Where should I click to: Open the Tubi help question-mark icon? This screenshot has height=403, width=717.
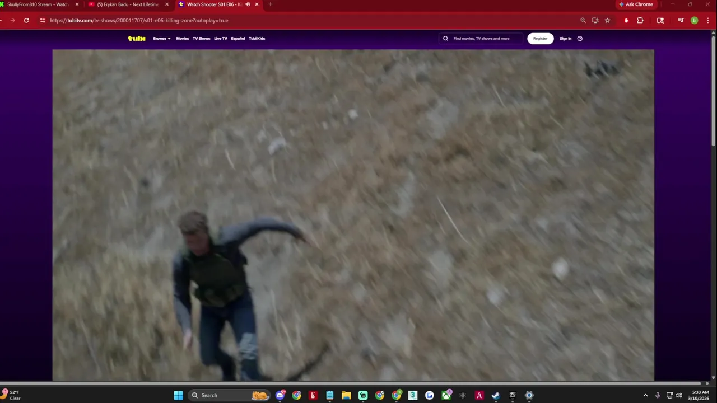[x=580, y=38]
